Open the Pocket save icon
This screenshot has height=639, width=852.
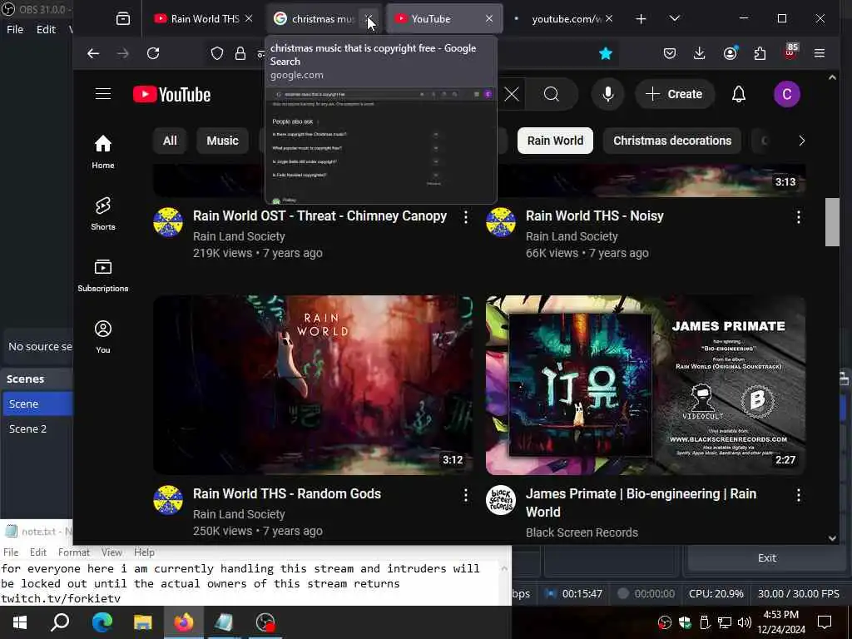point(670,53)
